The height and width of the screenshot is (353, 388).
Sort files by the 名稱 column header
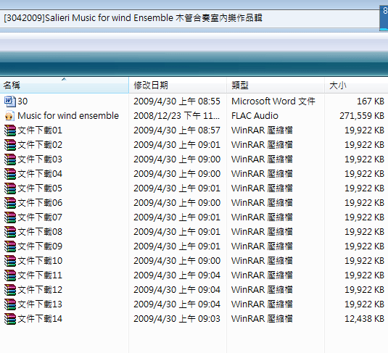64,86
